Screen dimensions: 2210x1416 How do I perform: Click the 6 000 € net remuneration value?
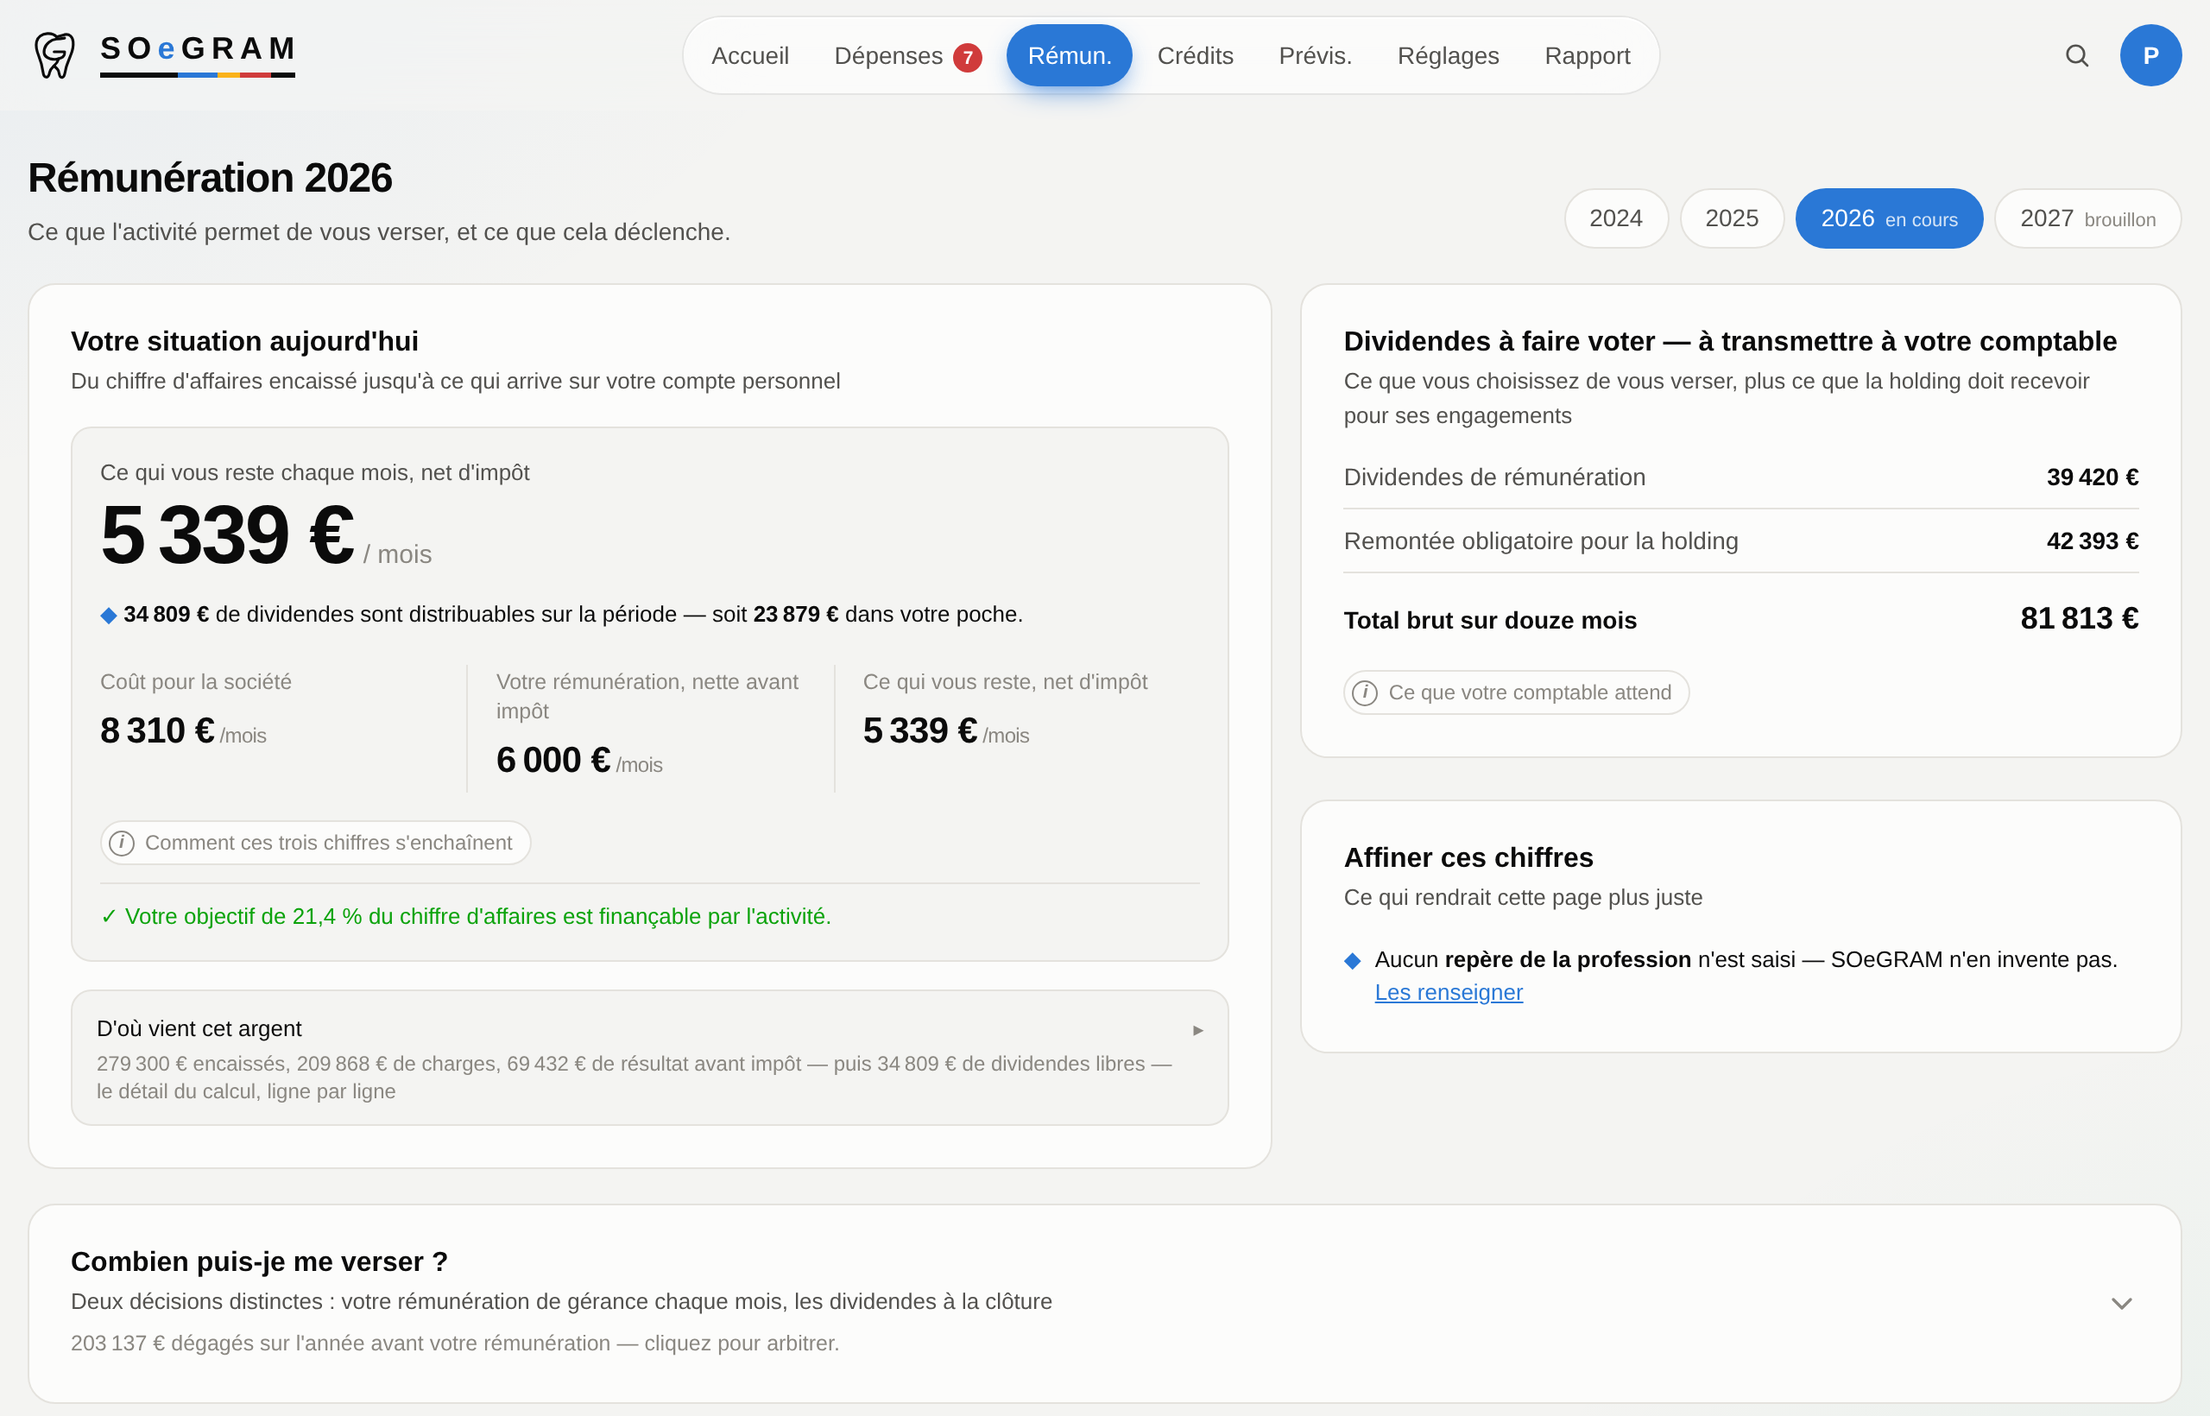pyautogui.click(x=553, y=761)
